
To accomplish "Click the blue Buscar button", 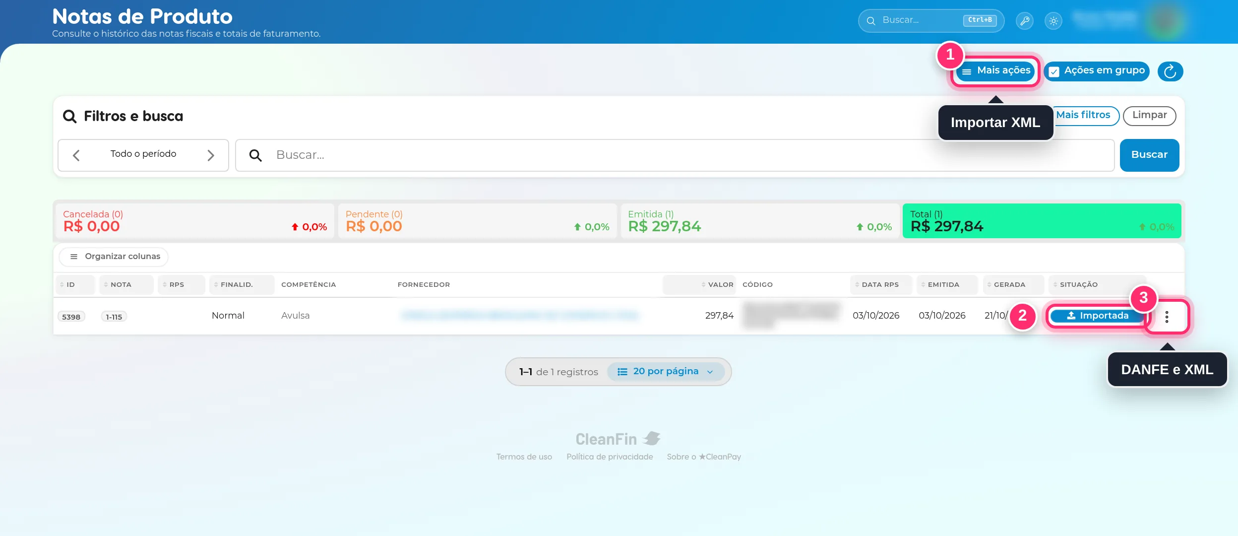I will [1149, 155].
